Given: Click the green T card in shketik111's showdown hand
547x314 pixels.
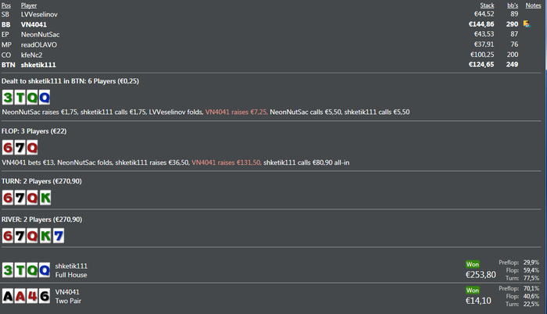Looking at the screenshot, I should click(20, 270).
